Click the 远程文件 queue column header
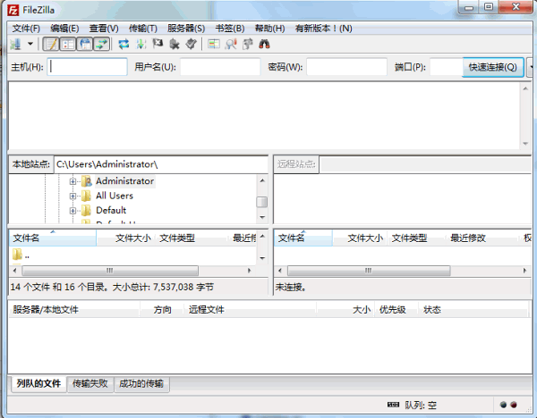 [x=250, y=310]
